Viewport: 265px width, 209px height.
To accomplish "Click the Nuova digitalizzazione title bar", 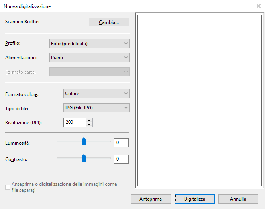I will [120, 6].
